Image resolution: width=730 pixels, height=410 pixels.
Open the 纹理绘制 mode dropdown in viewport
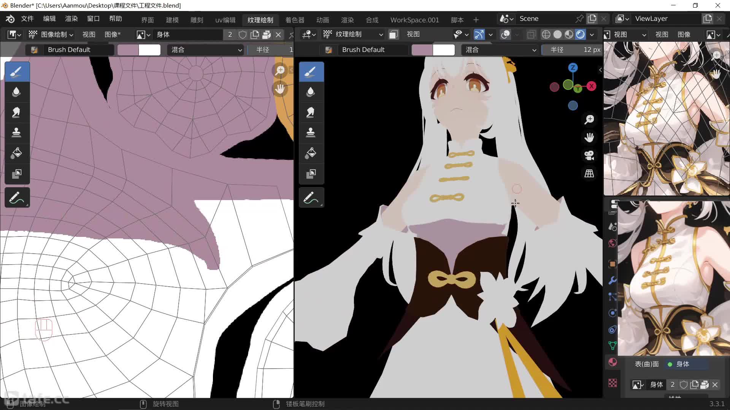point(353,35)
